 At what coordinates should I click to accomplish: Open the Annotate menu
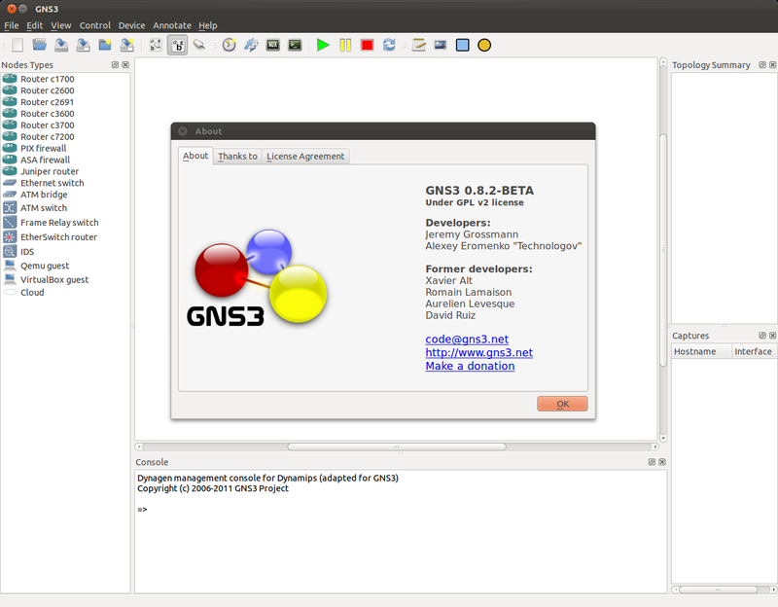pyautogui.click(x=171, y=25)
